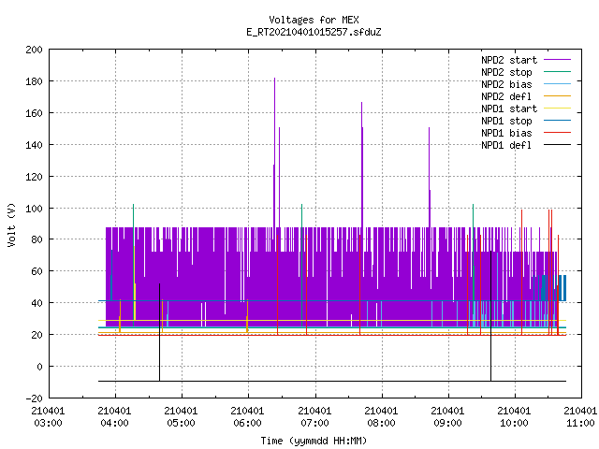
Task: Click the black NPD1 defl legend line
Action: pos(557,145)
